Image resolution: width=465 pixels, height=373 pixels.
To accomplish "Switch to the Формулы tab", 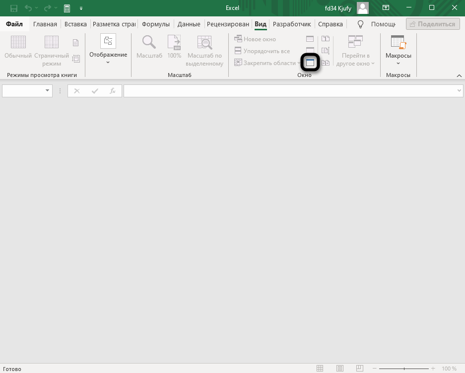I will 156,24.
